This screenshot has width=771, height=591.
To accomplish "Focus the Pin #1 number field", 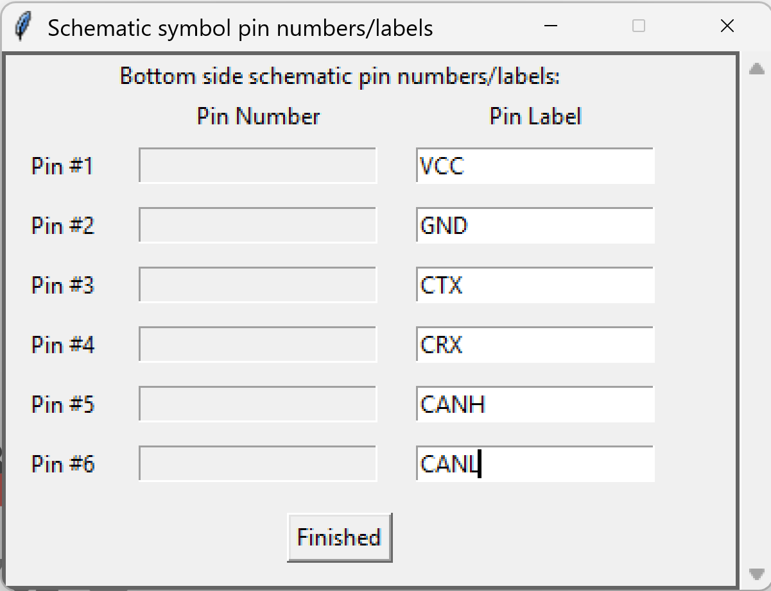I will point(257,166).
